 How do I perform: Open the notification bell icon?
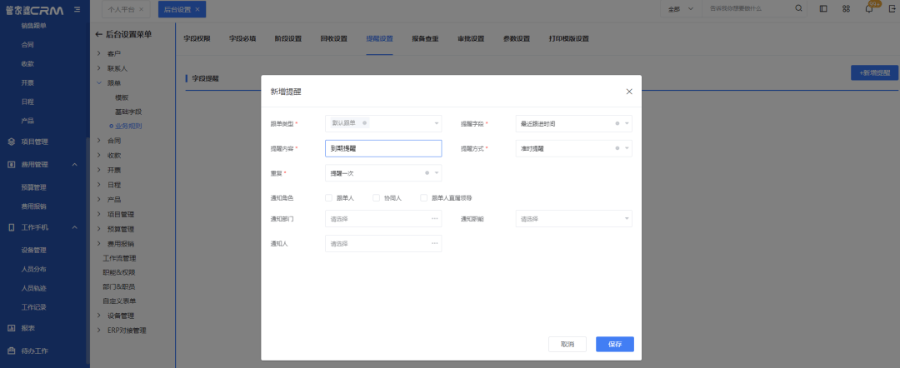tap(869, 8)
